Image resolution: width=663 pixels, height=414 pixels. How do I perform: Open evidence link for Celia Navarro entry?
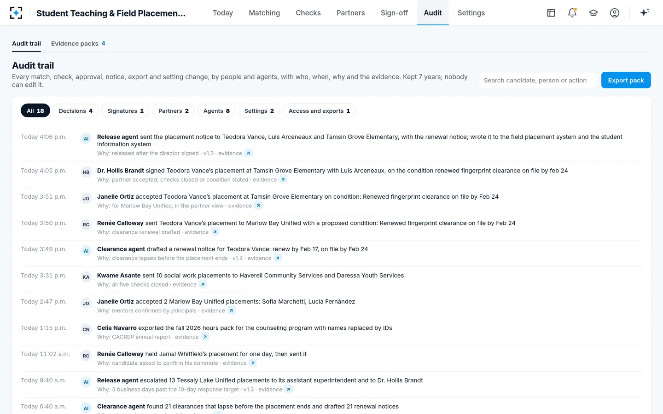205,337
